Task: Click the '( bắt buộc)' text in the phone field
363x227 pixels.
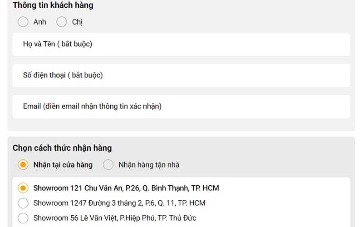Action: pos(85,75)
